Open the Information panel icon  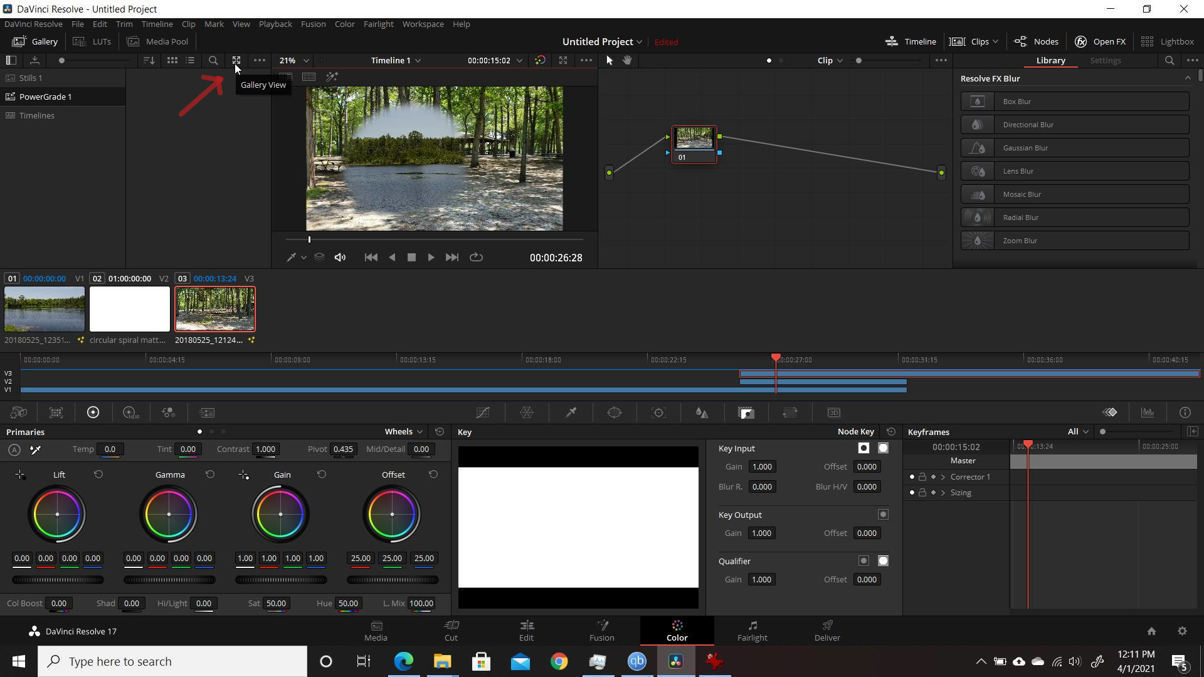pyautogui.click(x=1185, y=412)
